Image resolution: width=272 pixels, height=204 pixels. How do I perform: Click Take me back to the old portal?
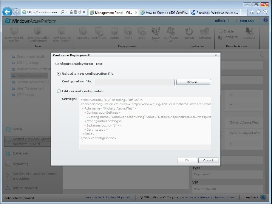107,198
